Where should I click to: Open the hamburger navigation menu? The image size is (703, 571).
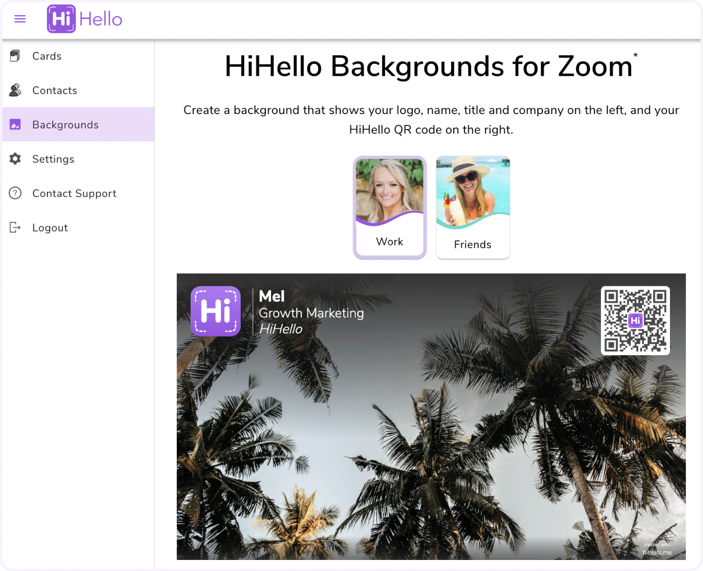tap(20, 19)
